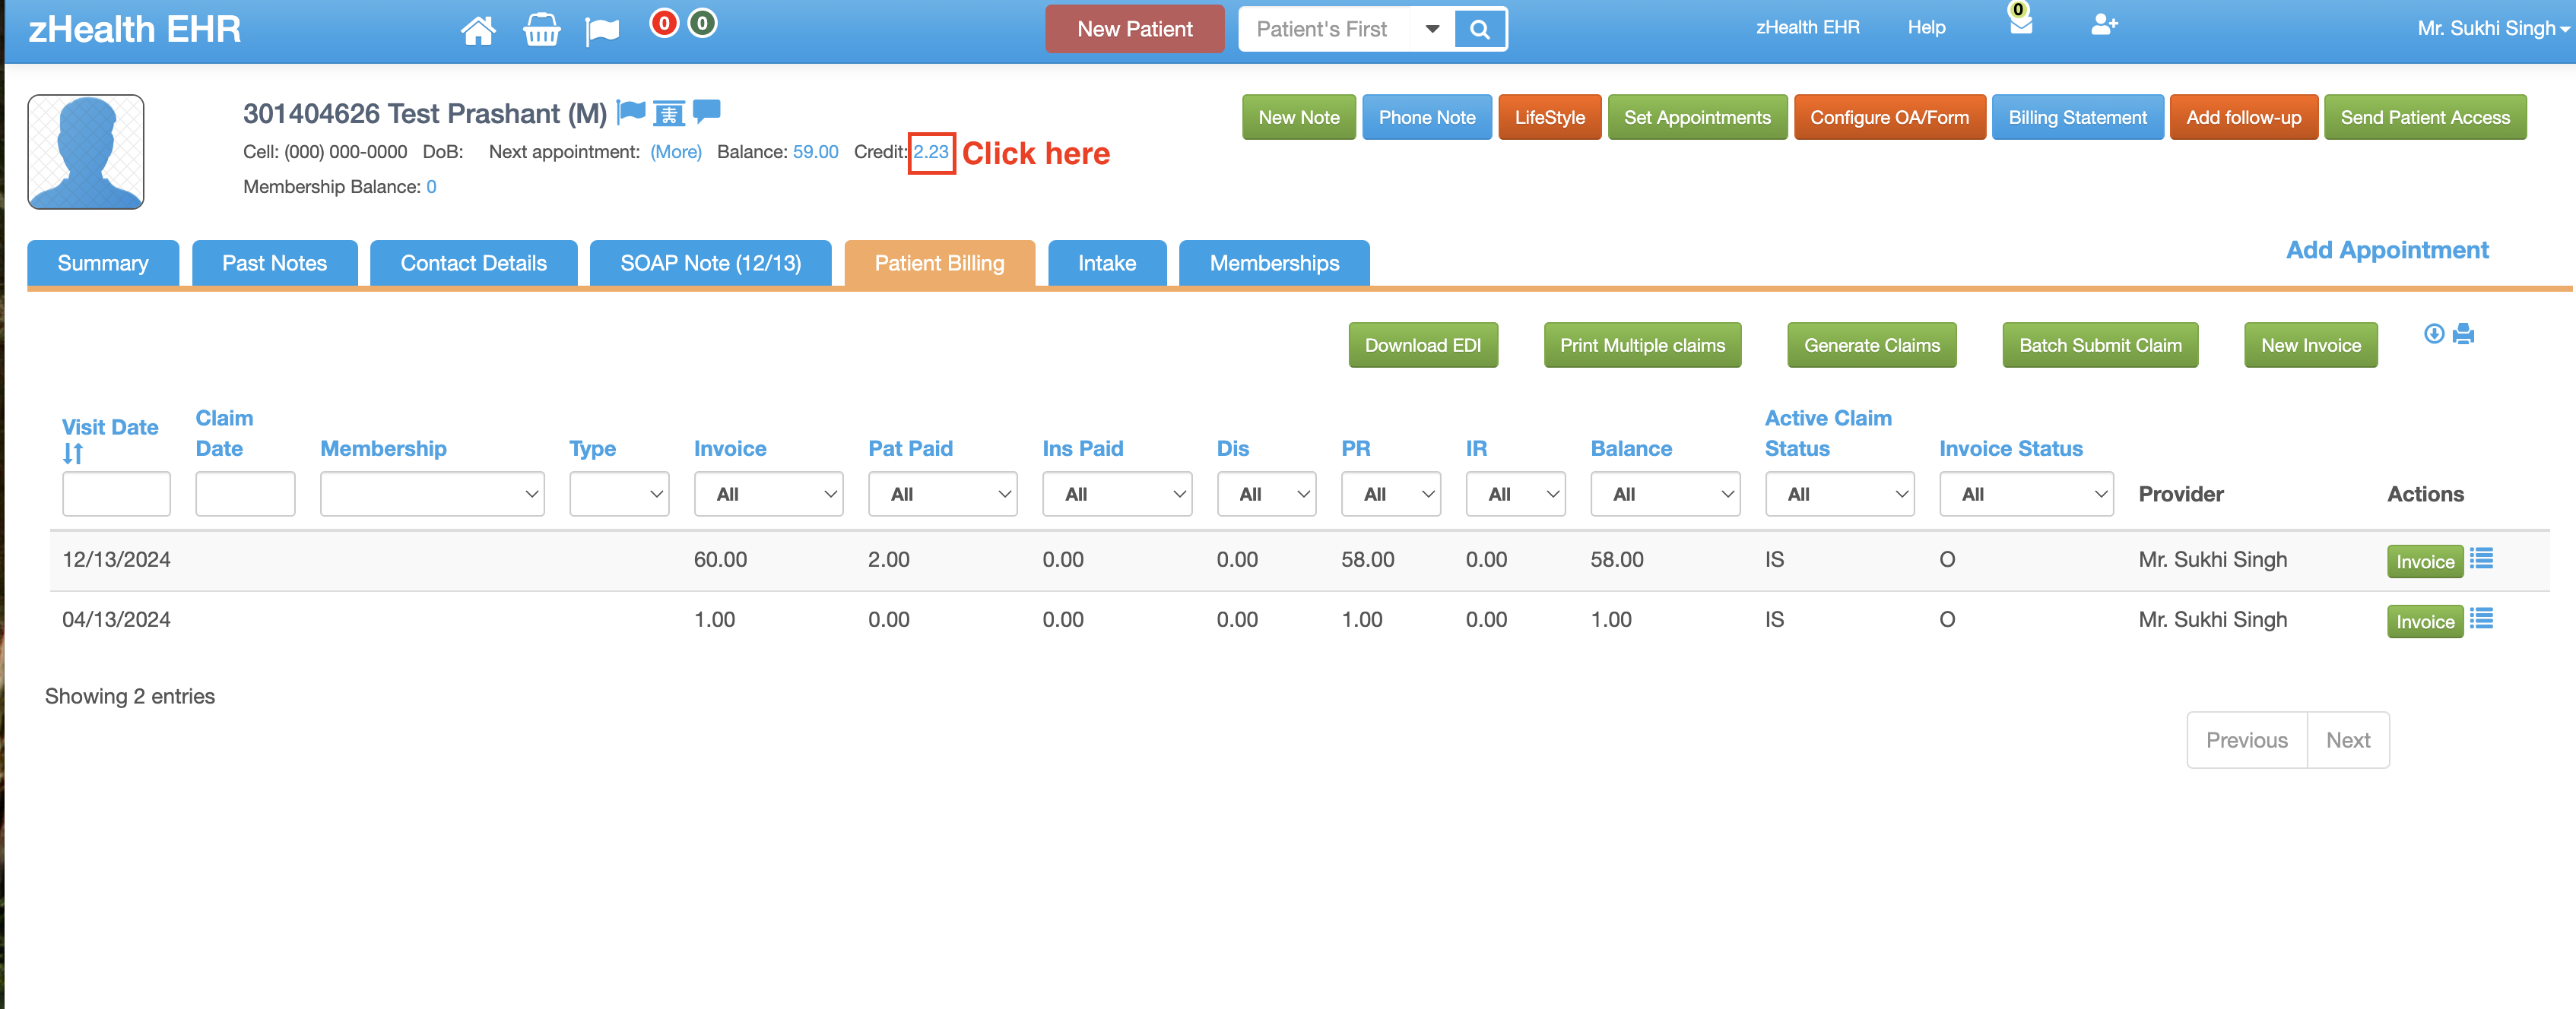Click the Phone Note button

[x=1427, y=117]
